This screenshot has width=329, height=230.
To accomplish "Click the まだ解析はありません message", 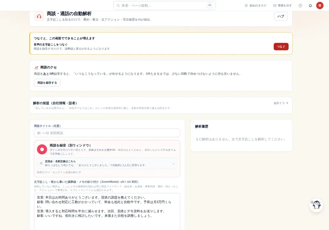I will pyautogui.click(x=241, y=139).
